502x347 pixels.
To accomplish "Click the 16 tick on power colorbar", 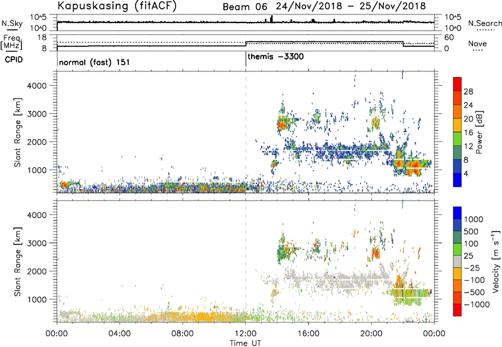I will click(x=468, y=133).
